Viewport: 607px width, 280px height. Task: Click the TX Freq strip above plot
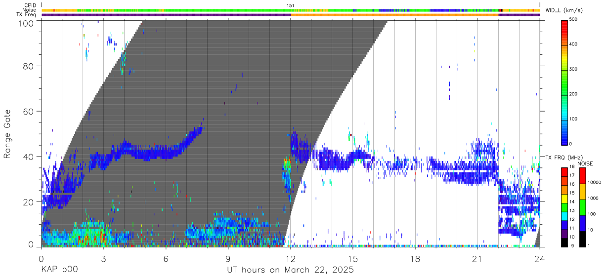click(x=291, y=15)
